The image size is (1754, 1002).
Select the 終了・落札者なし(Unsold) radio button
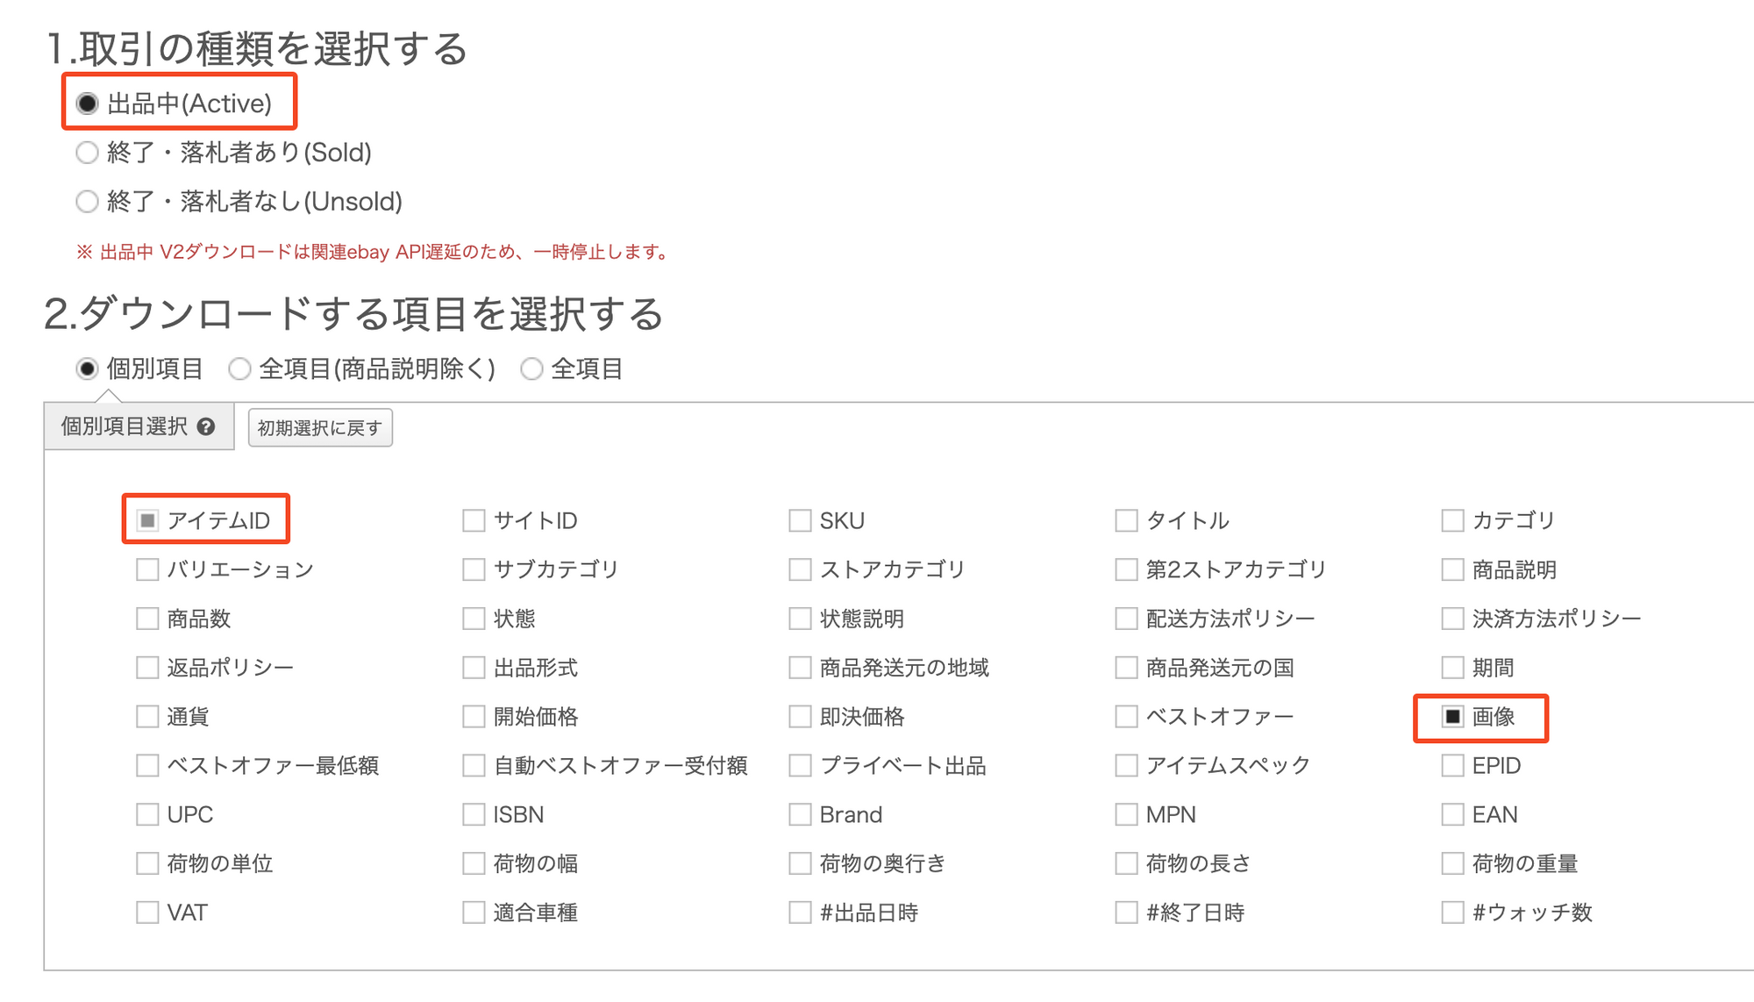pyautogui.click(x=87, y=202)
